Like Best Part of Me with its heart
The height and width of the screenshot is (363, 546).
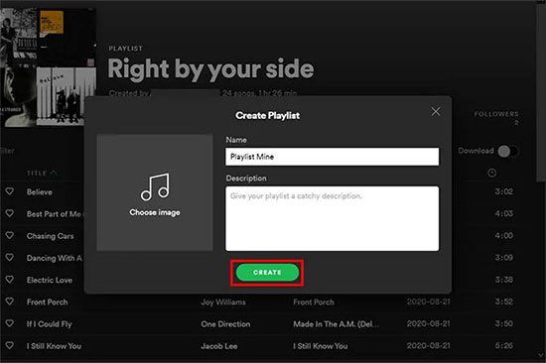tap(10, 213)
